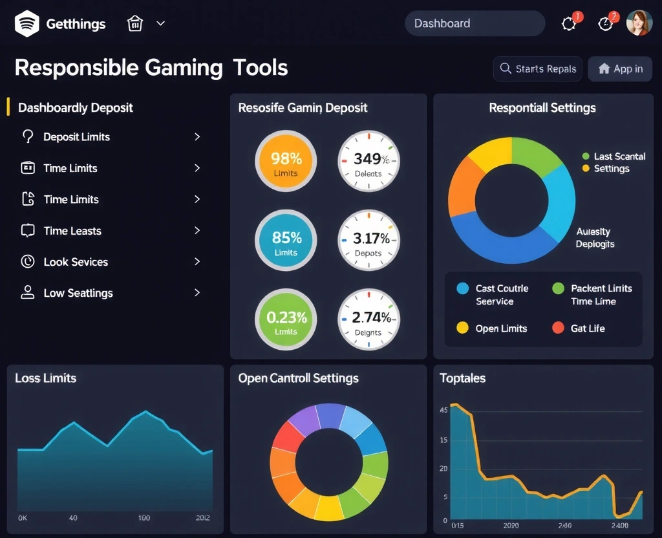Click the Starts Repals search button

point(537,69)
